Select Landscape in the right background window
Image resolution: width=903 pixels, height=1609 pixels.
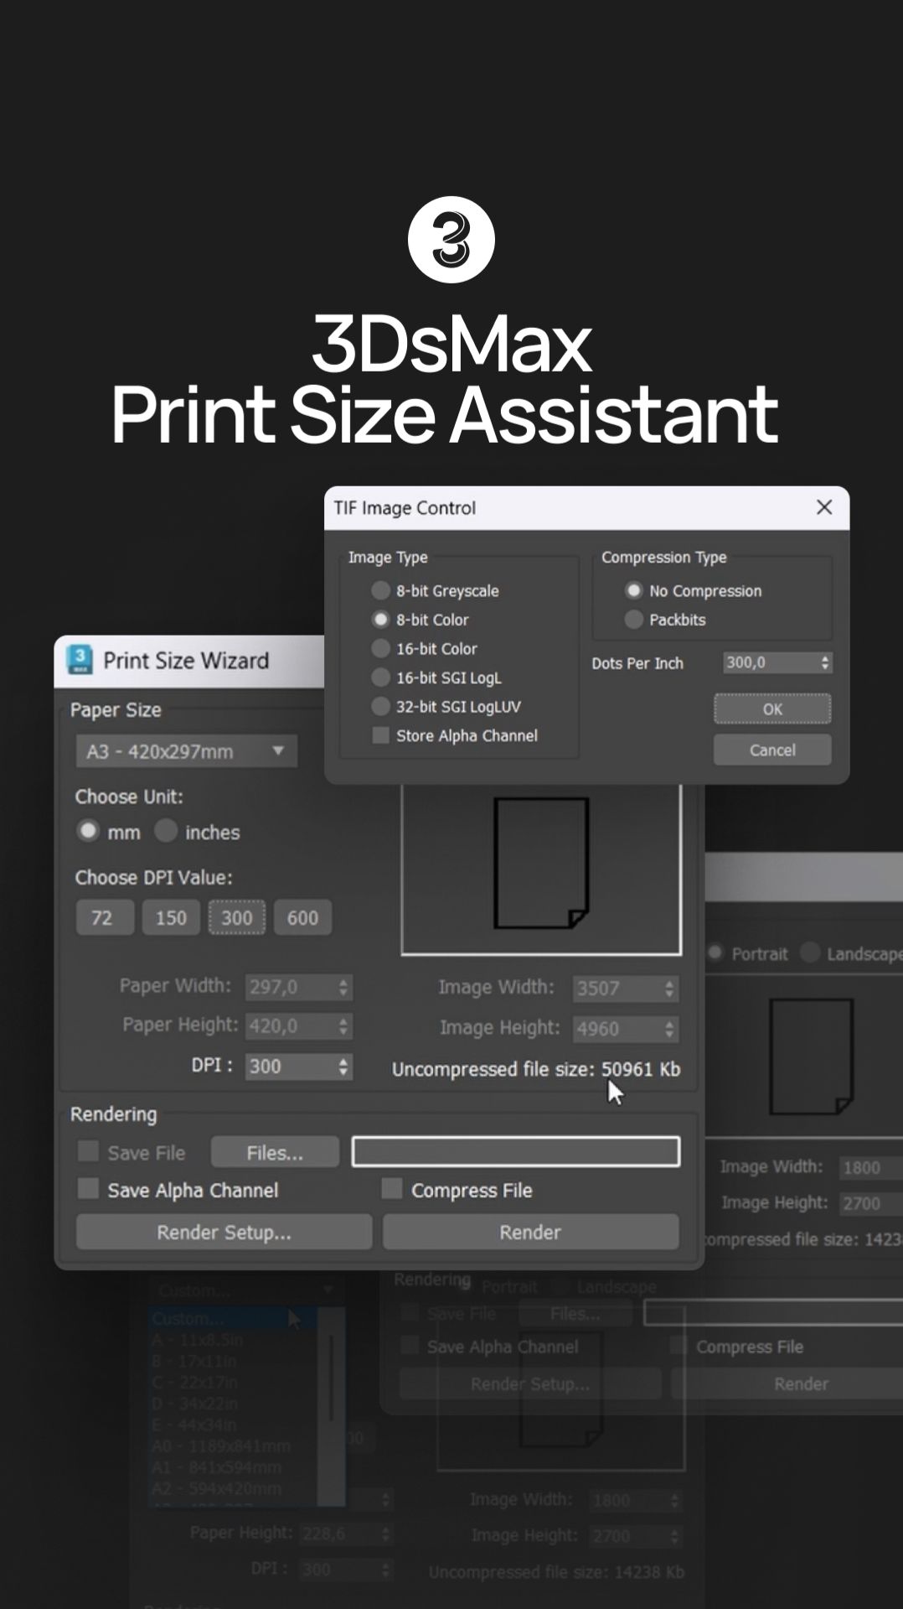(x=810, y=952)
